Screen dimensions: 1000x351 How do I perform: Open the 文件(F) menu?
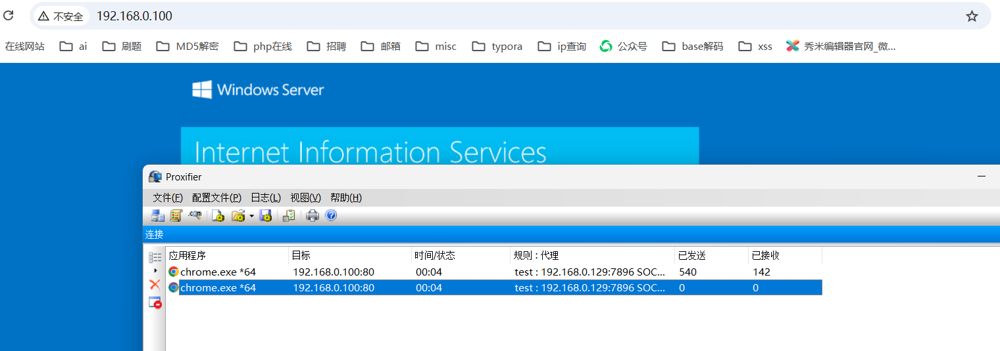[168, 197]
